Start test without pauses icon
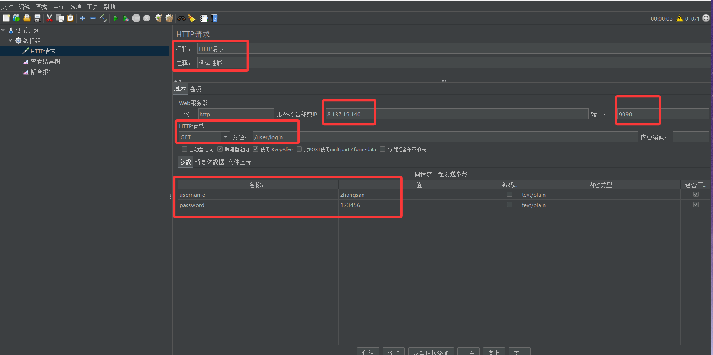The height and width of the screenshot is (355, 713). pyautogui.click(x=126, y=18)
